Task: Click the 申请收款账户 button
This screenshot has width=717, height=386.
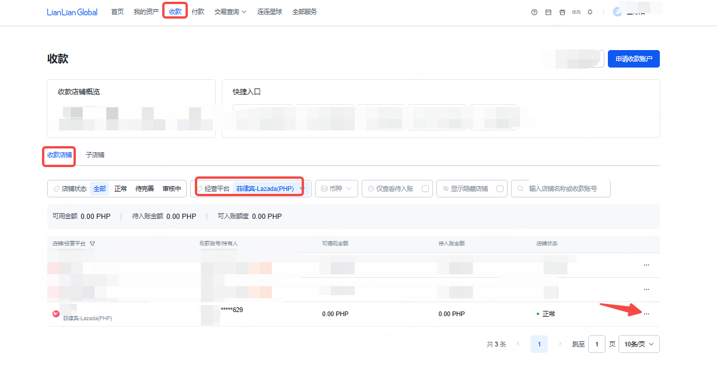Action: coord(634,59)
